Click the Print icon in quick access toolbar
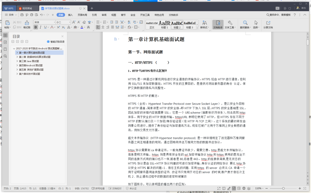This screenshot has height=193, width=311. pos(32,15)
